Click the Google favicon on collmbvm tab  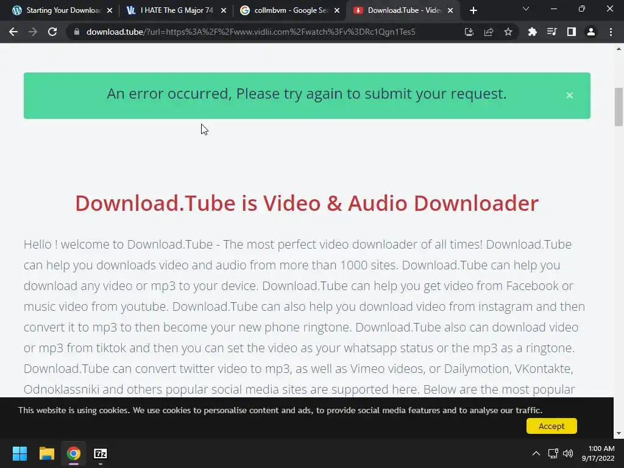click(x=245, y=10)
